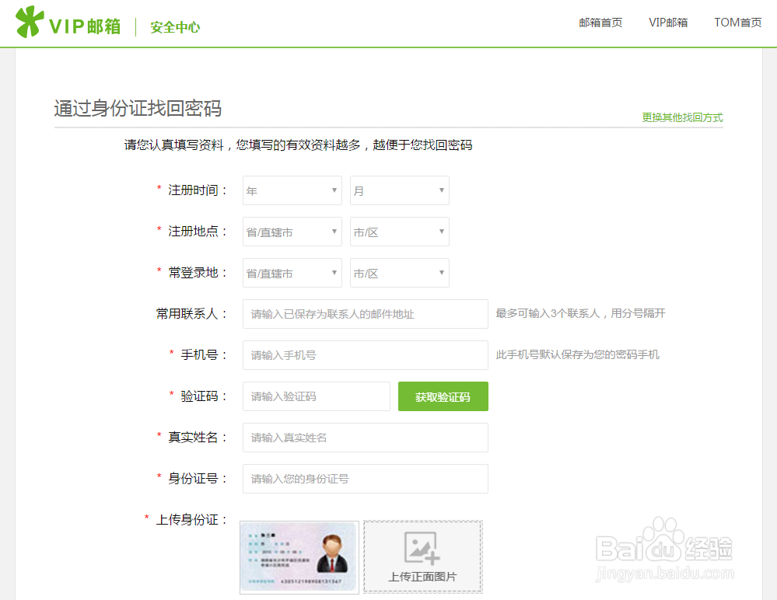Click the 安全中心 label in the header
777x600 pixels.
tap(174, 26)
